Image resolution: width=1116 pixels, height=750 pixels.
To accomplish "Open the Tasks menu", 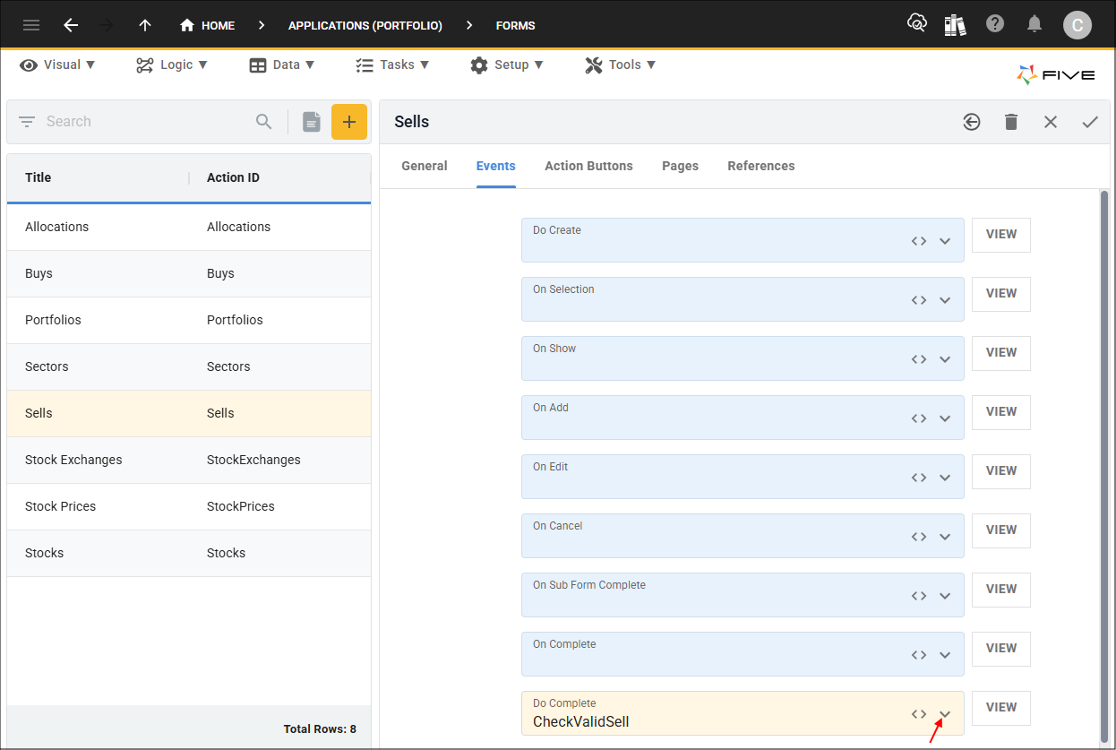I will (392, 65).
